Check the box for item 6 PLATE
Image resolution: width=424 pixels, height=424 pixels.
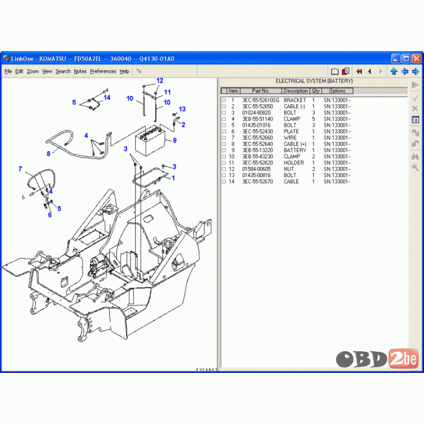[223, 132]
